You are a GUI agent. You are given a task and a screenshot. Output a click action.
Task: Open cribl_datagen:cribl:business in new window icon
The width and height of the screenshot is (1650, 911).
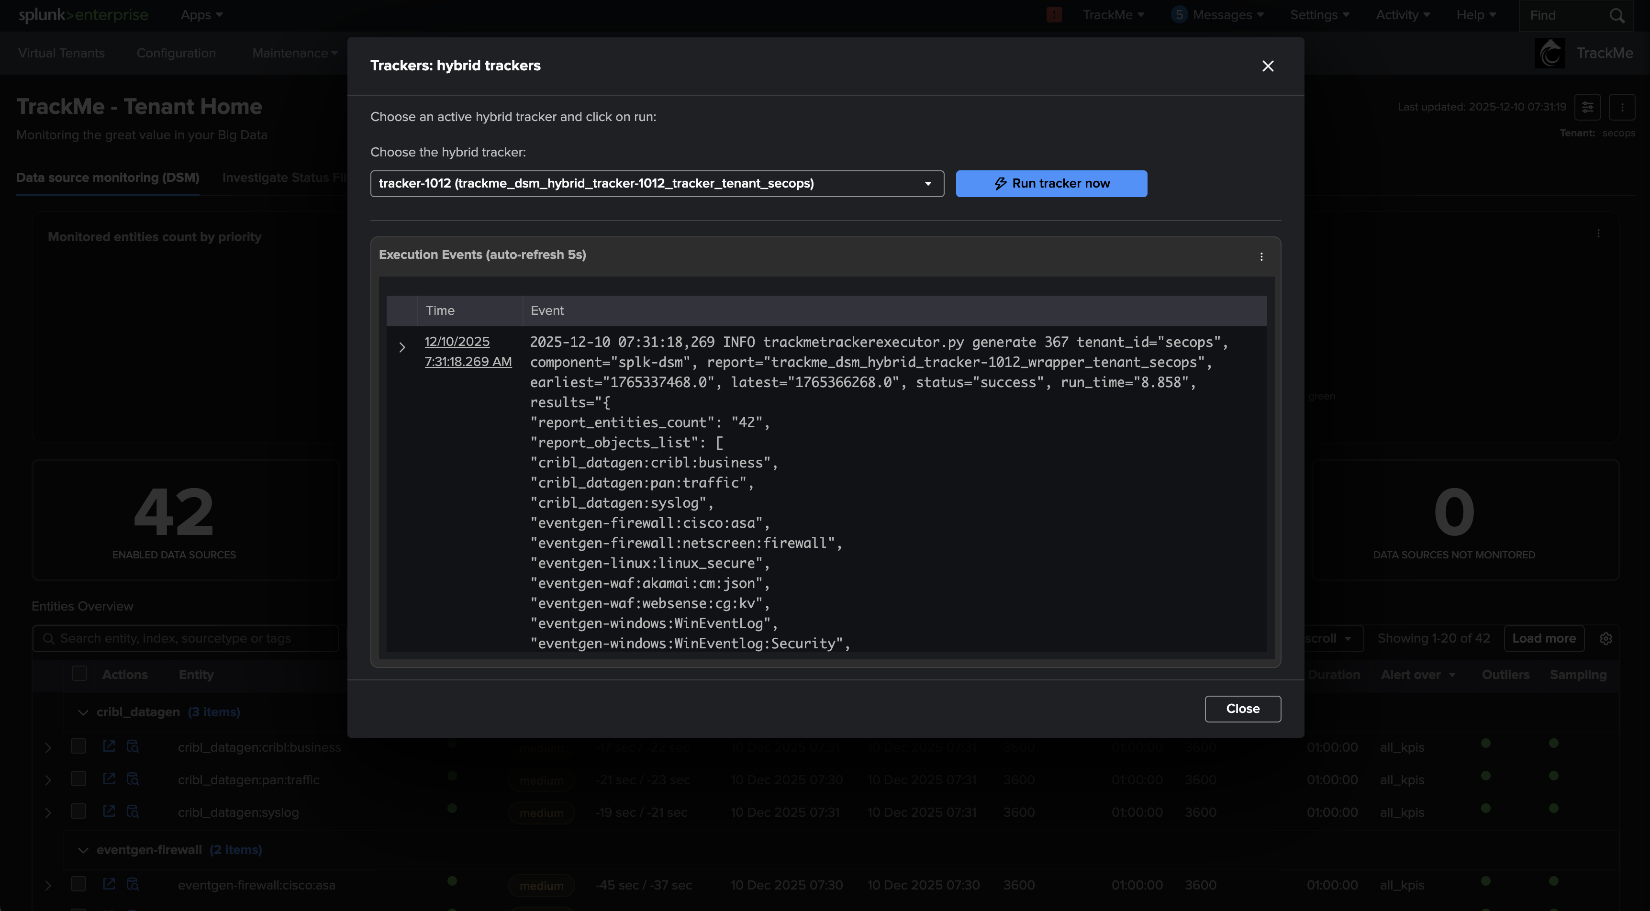[x=109, y=746]
